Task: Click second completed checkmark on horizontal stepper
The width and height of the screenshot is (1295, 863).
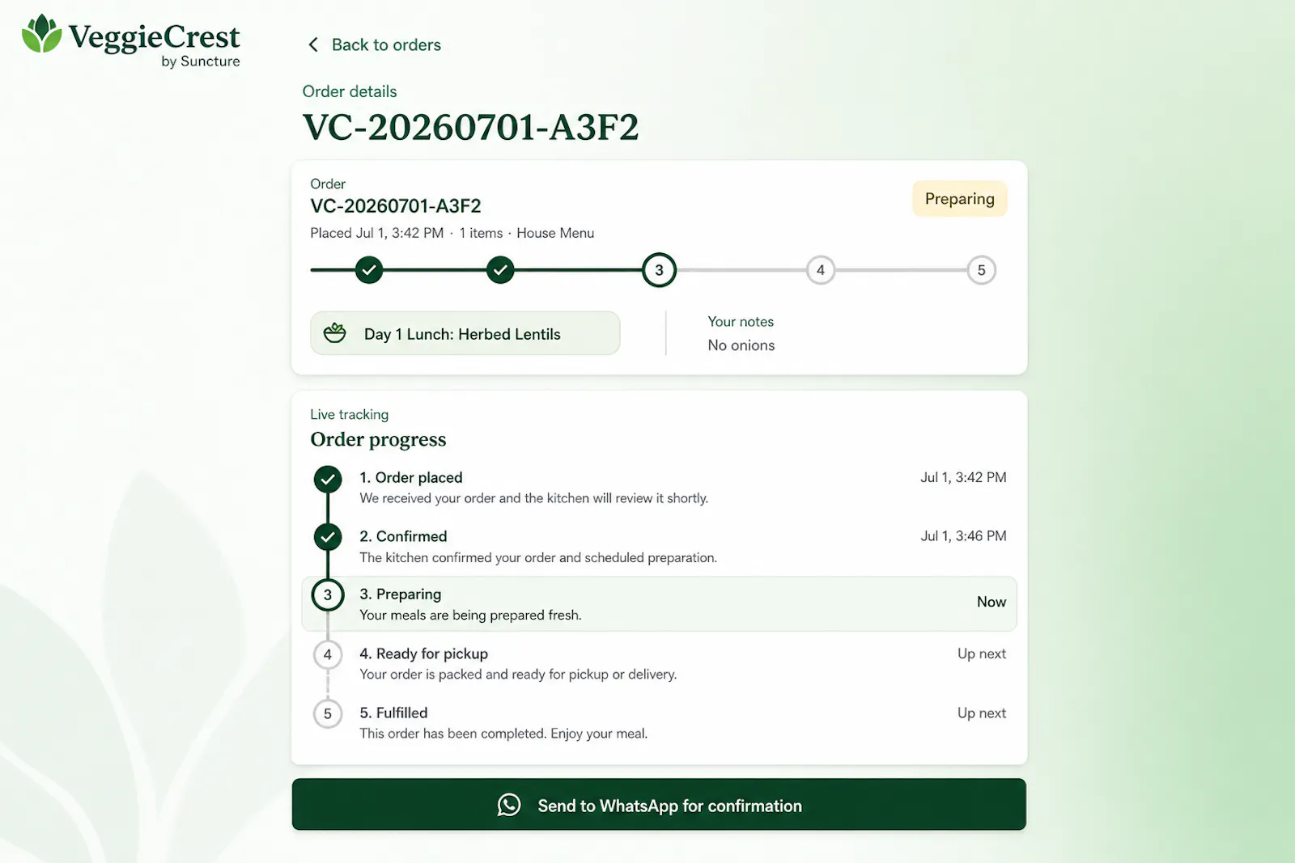Action: tap(500, 270)
